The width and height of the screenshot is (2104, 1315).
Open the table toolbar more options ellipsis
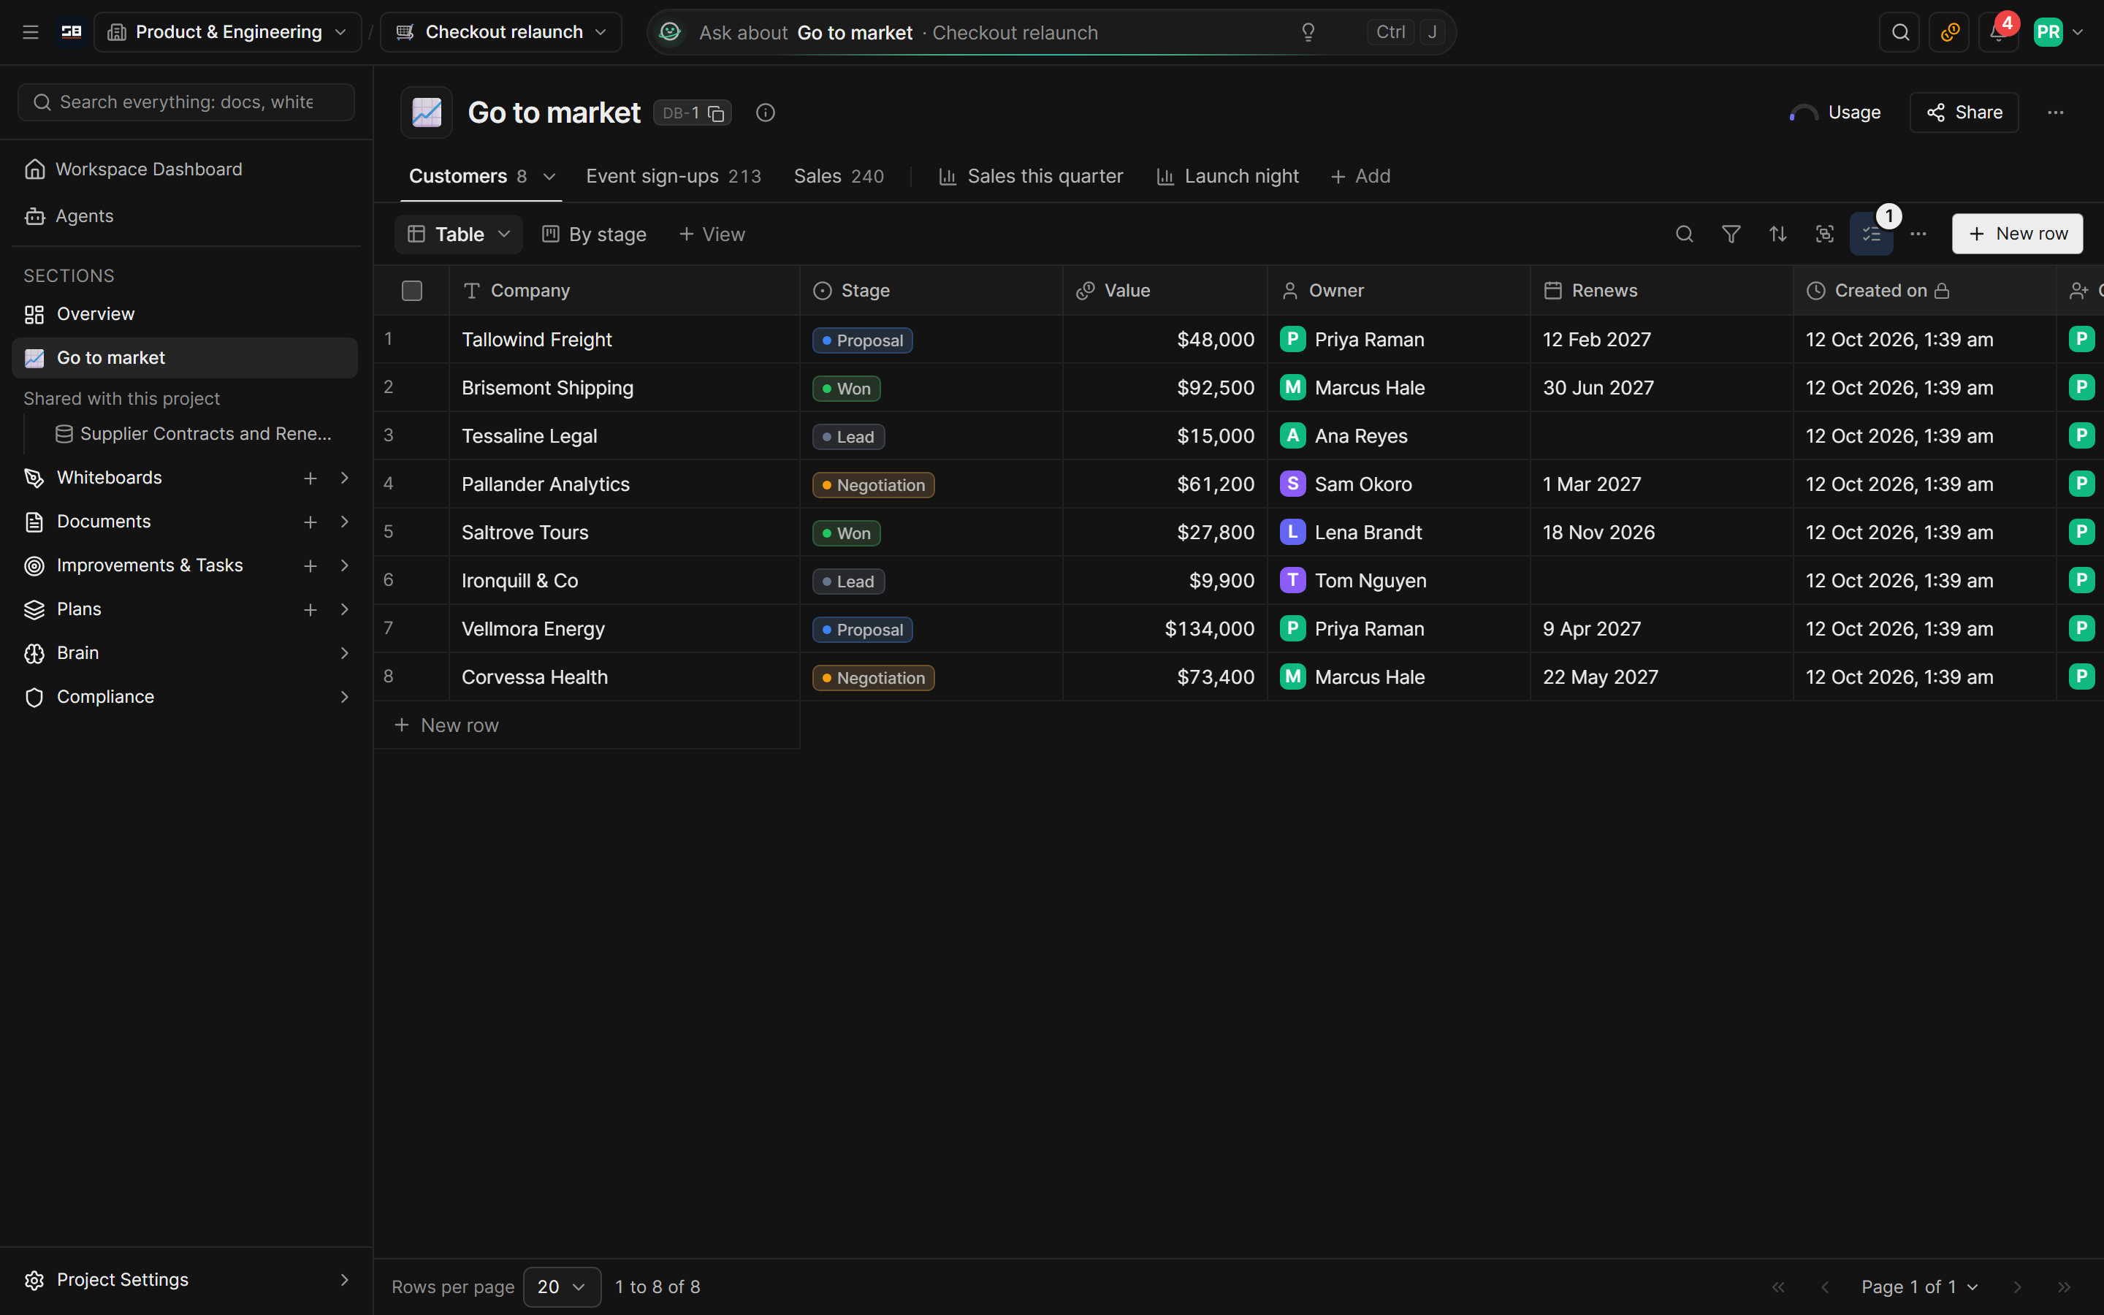(1918, 234)
